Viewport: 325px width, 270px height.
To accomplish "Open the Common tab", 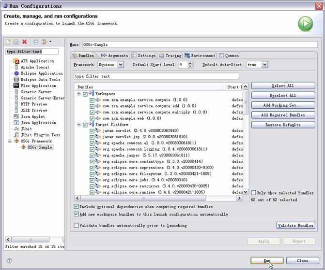I will [x=229, y=56].
